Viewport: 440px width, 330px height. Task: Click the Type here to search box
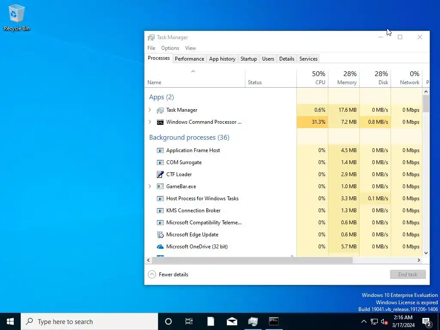pyautogui.click(x=89, y=321)
